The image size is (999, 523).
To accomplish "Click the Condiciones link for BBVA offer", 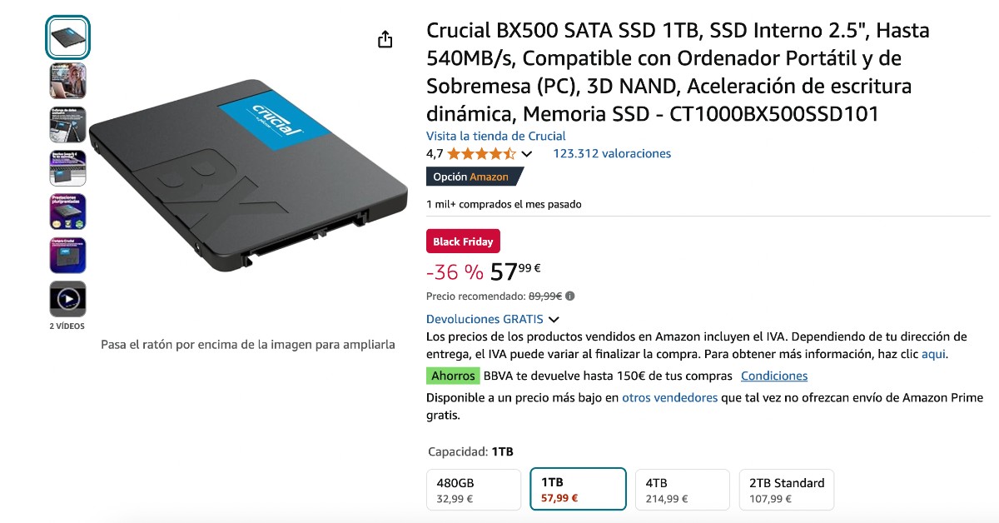I will point(774,376).
